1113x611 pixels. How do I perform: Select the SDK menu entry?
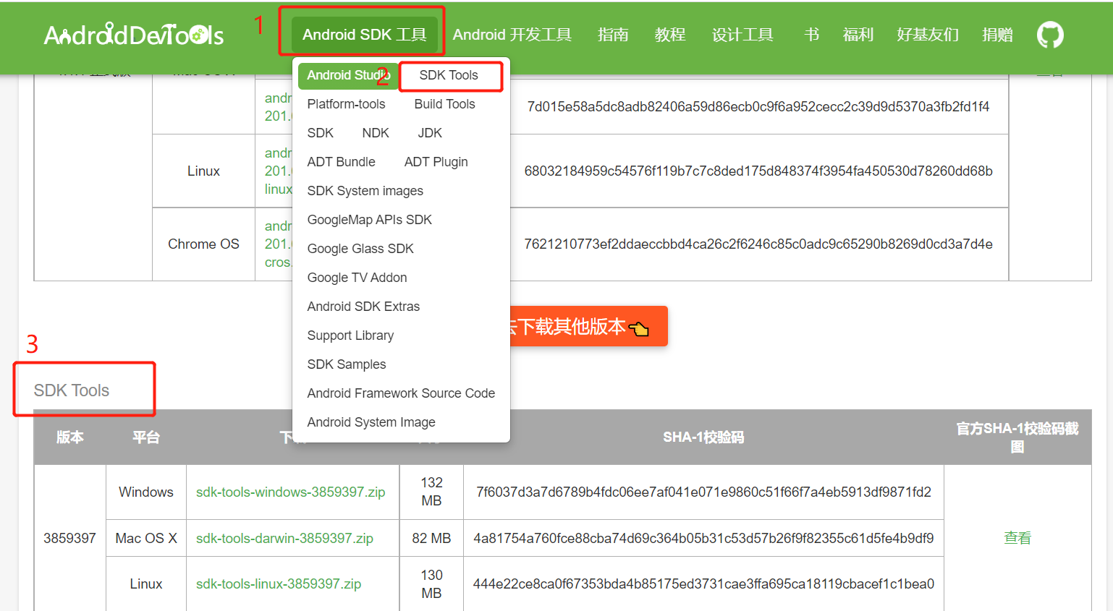point(320,133)
